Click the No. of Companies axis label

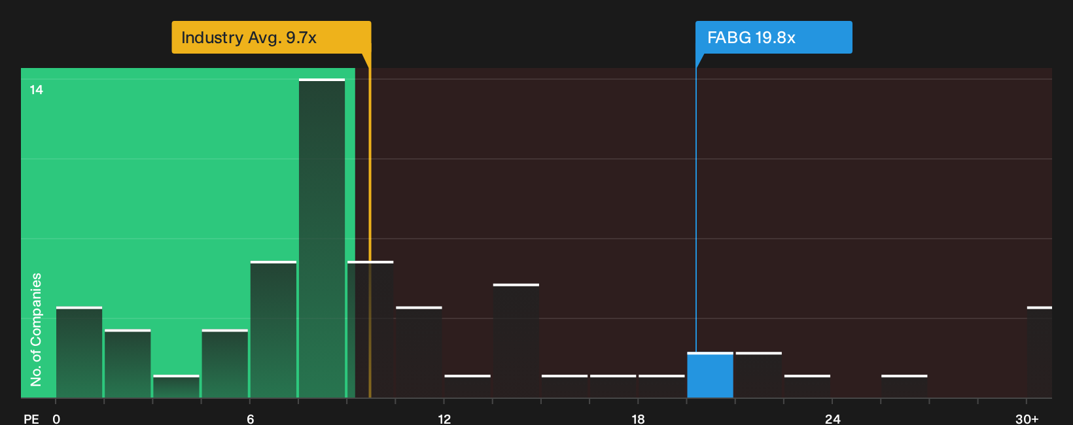click(x=36, y=329)
